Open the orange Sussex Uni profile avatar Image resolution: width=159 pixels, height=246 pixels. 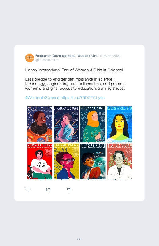click(30, 58)
